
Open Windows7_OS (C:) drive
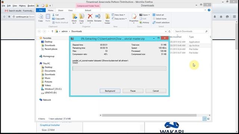[53, 89]
